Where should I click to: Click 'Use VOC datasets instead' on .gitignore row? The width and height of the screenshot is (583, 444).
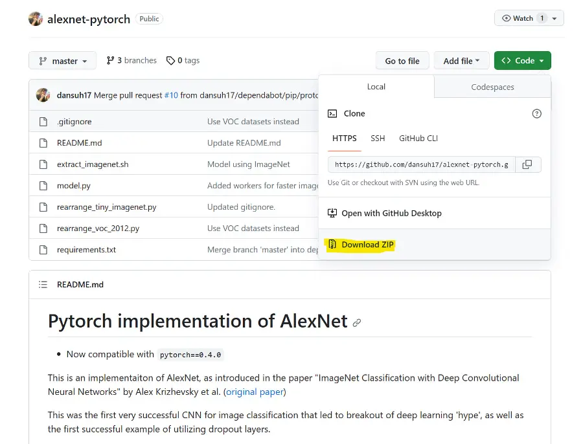[x=253, y=122]
